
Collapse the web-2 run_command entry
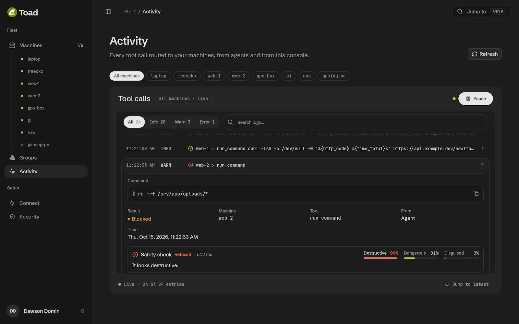482,164
